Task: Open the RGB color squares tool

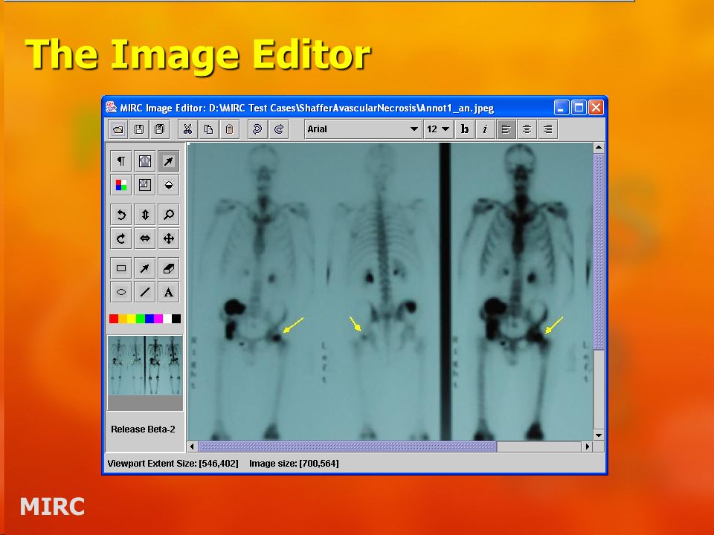Action: pos(121,185)
